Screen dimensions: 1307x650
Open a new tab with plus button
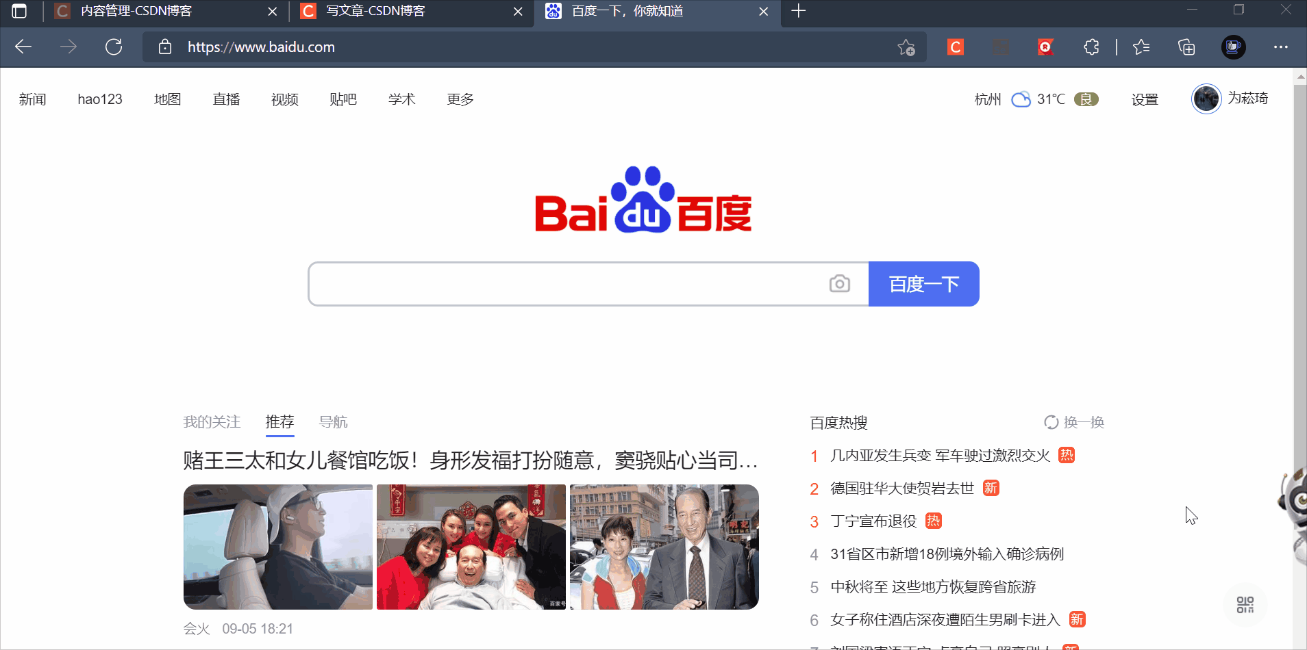pos(799,11)
